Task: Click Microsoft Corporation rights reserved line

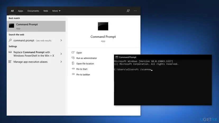Action: 146,64
